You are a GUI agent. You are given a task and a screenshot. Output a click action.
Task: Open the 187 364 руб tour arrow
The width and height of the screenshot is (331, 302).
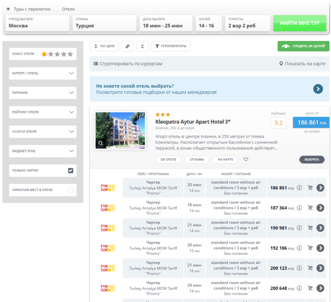pyautogui.click(x=320, y=208)
